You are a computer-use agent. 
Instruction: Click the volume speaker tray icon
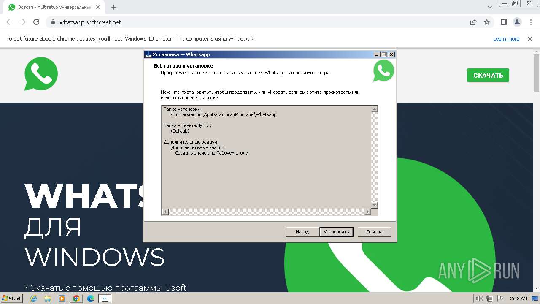click(x=479, y=299)
